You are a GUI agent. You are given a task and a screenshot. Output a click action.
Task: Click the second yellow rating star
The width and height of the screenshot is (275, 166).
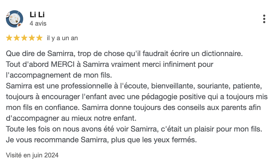17,38
